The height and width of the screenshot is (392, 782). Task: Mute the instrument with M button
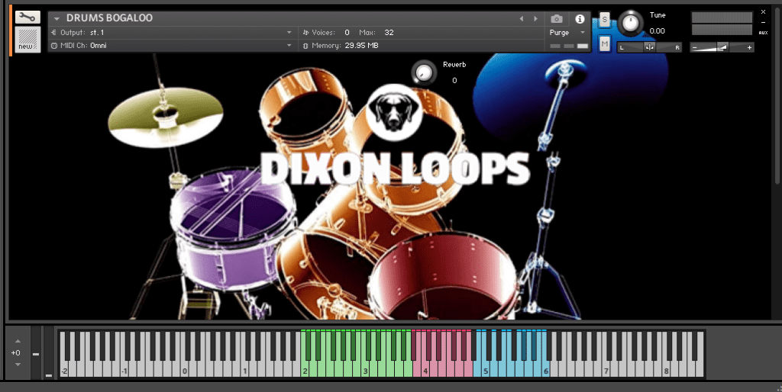[x=605, y=44]
